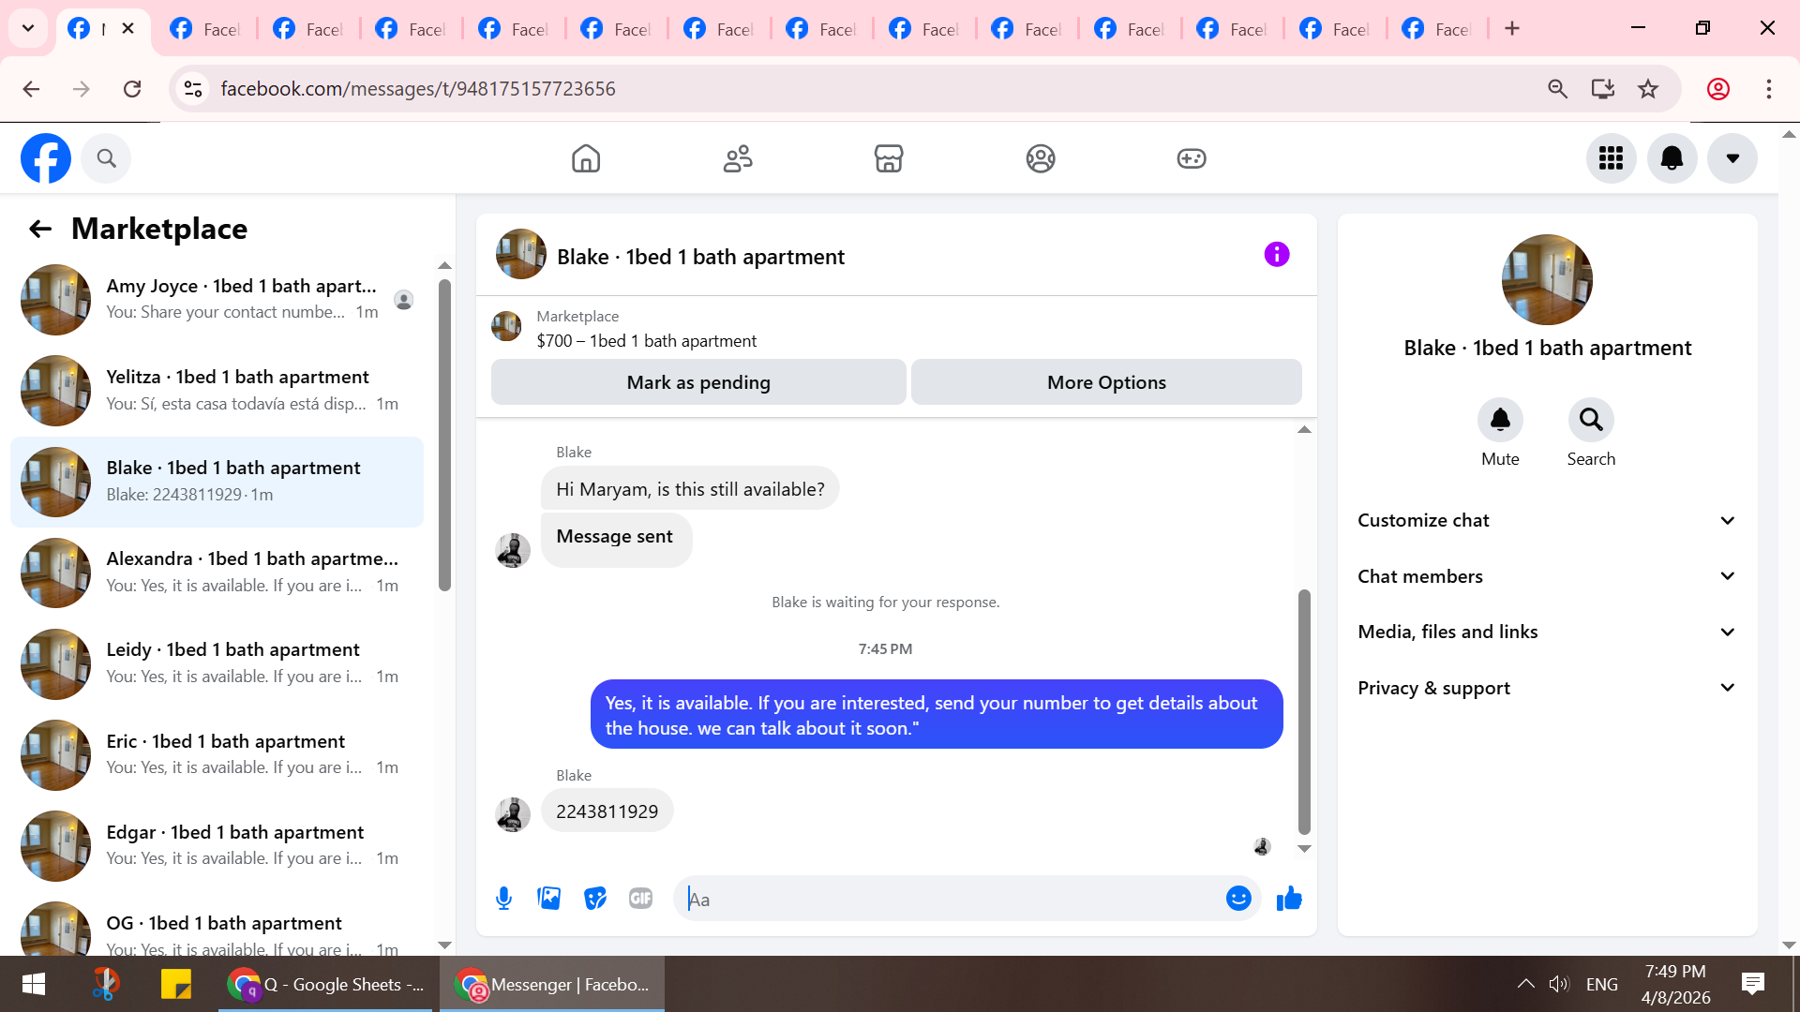
Task: Expand Chat members section
Action: 1547,576
